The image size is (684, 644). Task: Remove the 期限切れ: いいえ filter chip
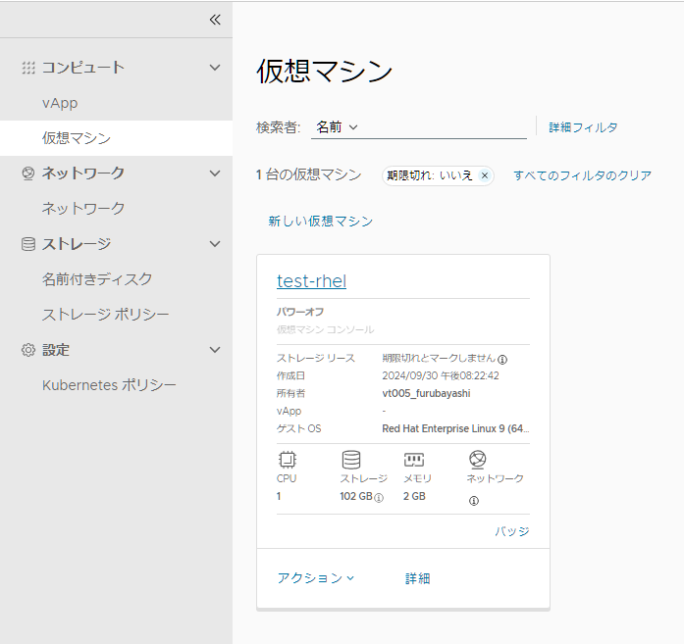(x=484, y=175)
